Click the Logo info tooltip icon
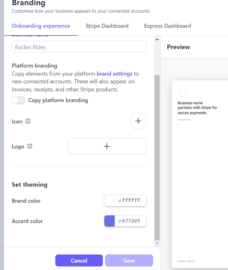228x270 pixels. [x=30, y=146]
